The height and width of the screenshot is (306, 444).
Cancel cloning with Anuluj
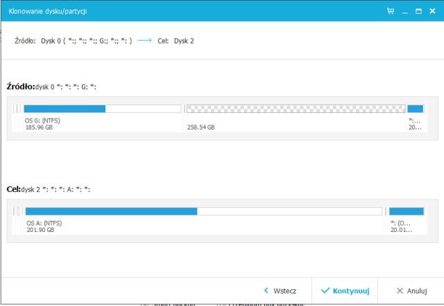(411, 291)
